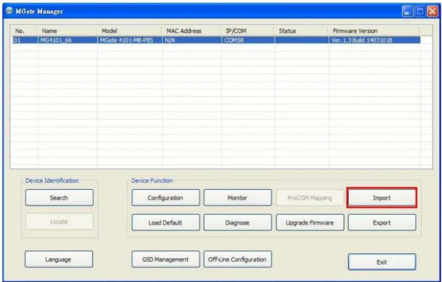Sort by the Model column header
The width and height of the screenshot is (442, 282).
click(x=130, y=31)
